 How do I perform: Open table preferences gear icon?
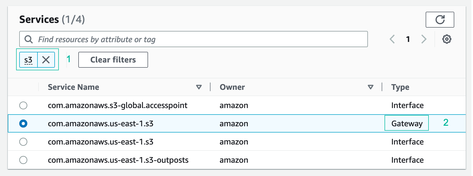coord(447,39)
